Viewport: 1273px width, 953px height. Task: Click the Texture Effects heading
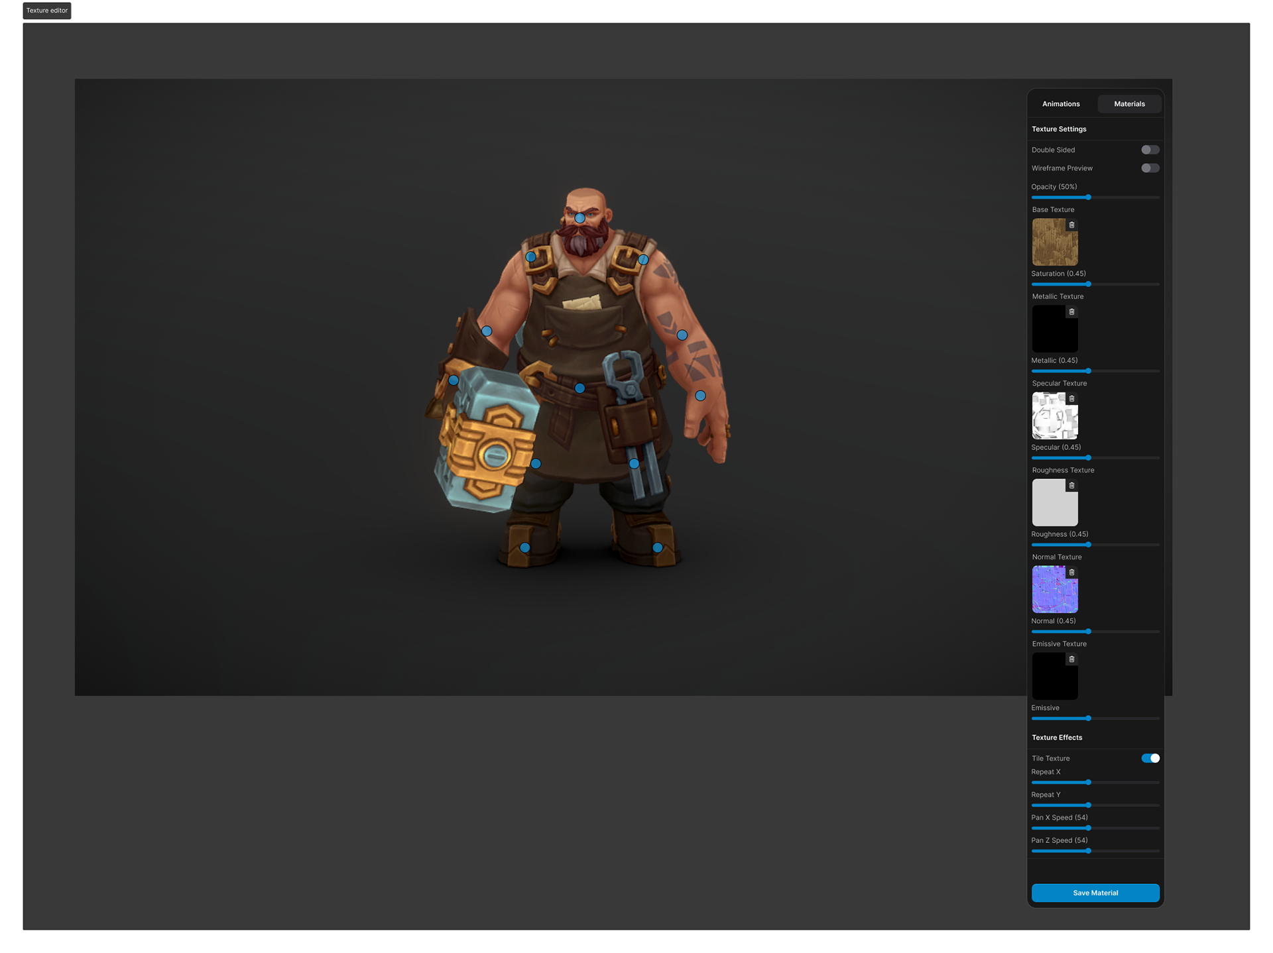coord(1057,738)
